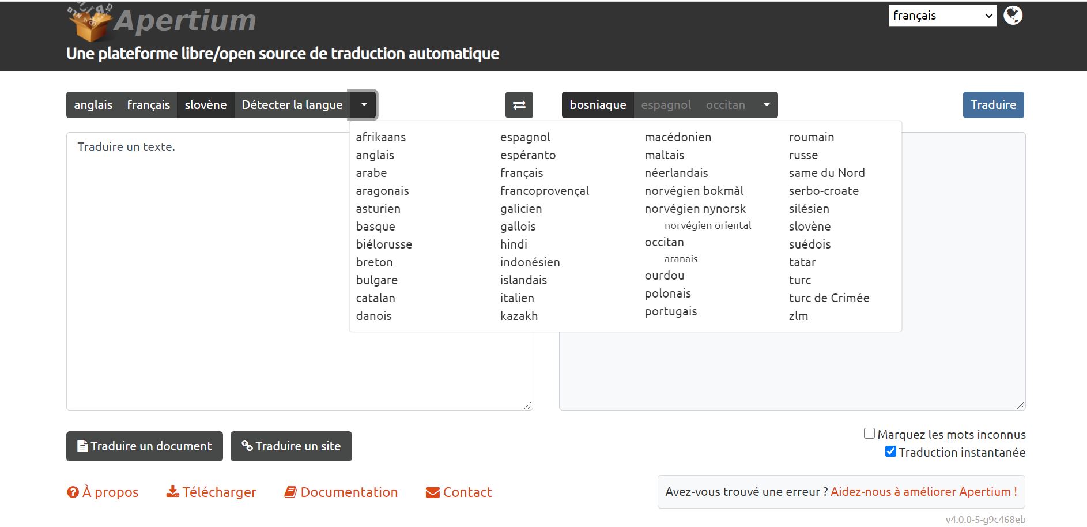Click Traduire un document button
This screenshot has height=527, width=1087.
click(145, 446)
